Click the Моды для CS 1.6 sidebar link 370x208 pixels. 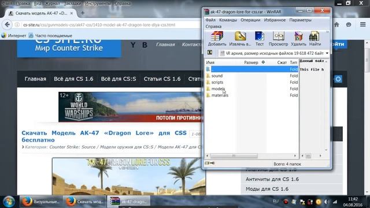tap(267, 189)
